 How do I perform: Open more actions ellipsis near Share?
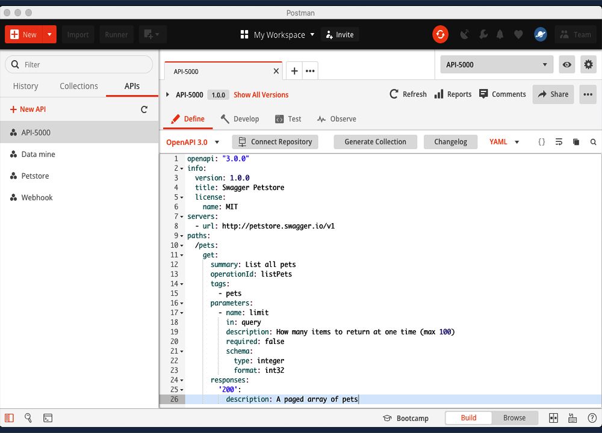point(588,94)
